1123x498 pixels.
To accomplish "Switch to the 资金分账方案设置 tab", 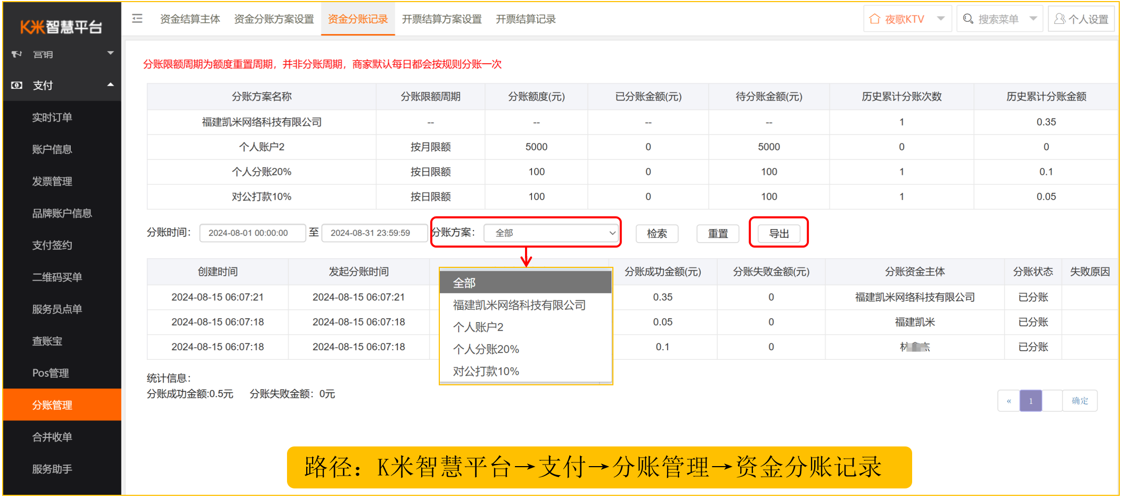I will click(x=274, y=19).
